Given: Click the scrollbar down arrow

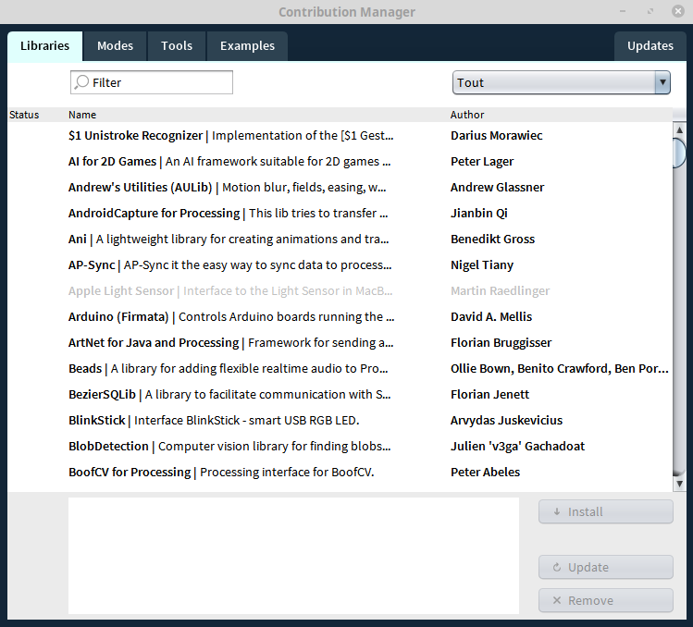Looking at the screenshot, I should (x=679, y=484).
